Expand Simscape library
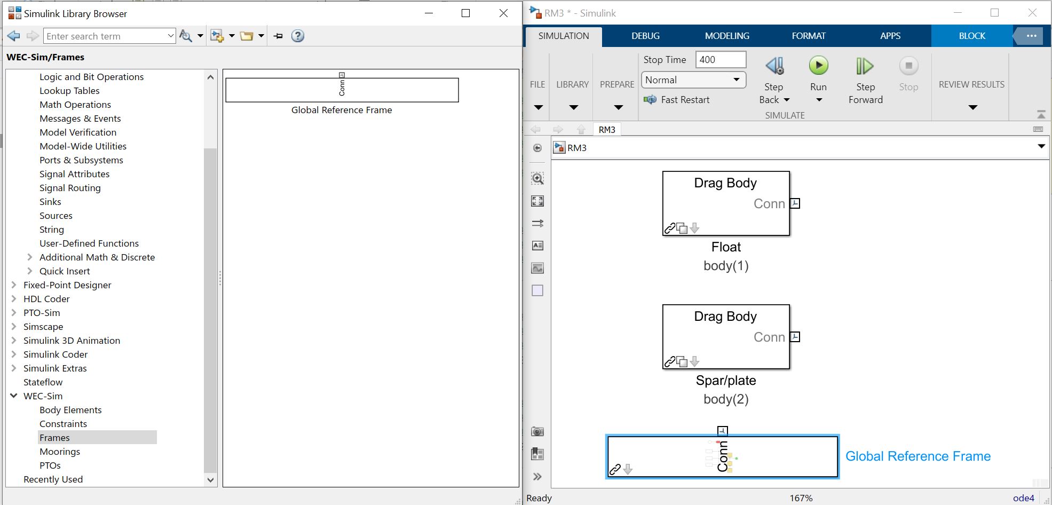Image resolution: width=1052 pixels, height=505 pixels. [14, 327]
